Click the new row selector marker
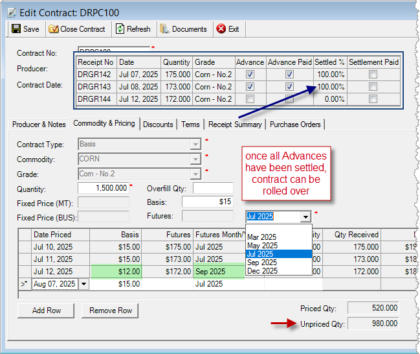 click(25, 284)
